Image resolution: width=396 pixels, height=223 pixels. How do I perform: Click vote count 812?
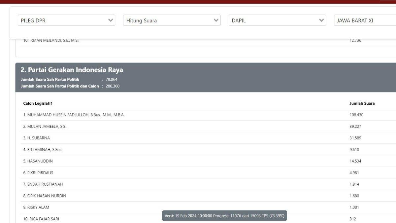[x=353, y=219]
